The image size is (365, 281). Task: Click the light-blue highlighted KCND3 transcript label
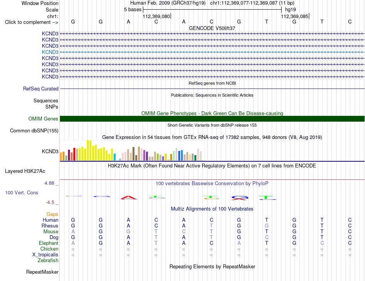[x=50, y=52]
